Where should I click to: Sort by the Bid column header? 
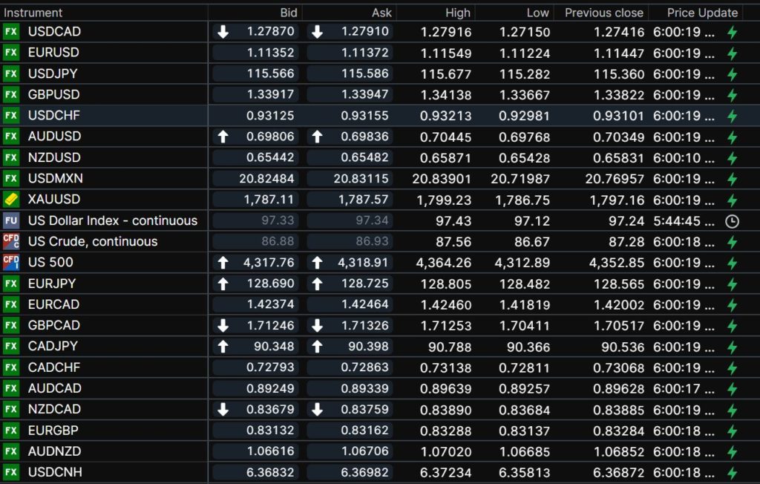[289, 13]
